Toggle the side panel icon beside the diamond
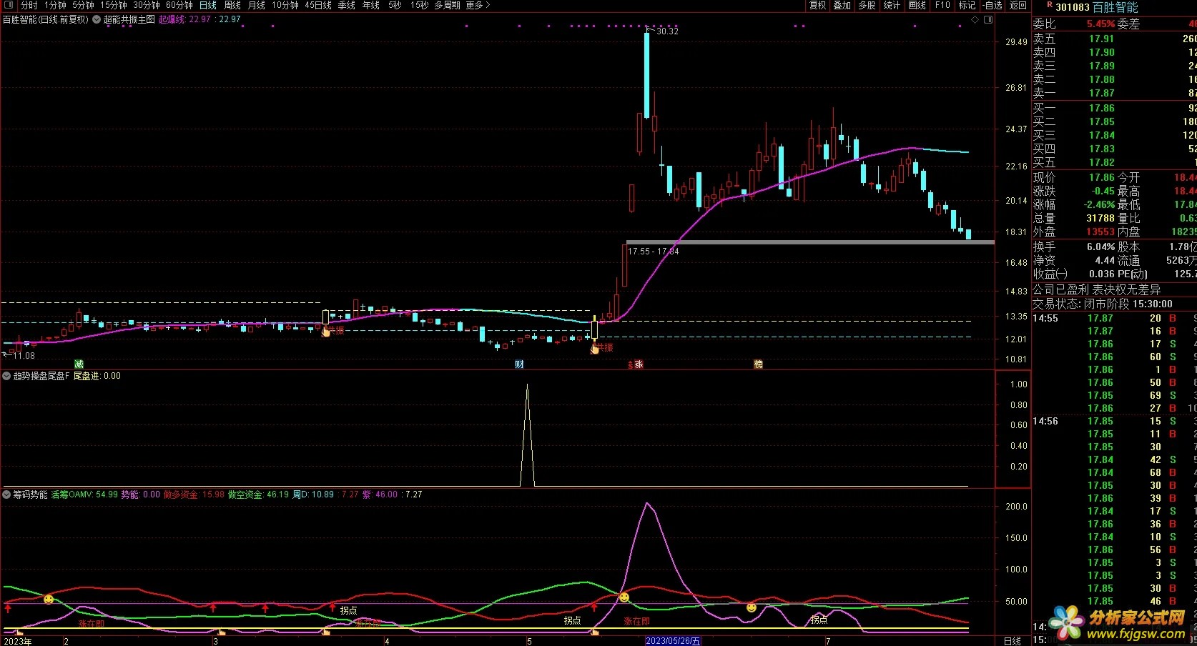This screenshot has height=646, width=1197. pos(990,20)
